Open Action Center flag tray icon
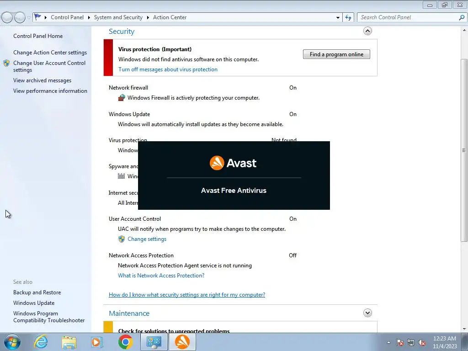Screen dimensions: 468x351 click(400, 342)
